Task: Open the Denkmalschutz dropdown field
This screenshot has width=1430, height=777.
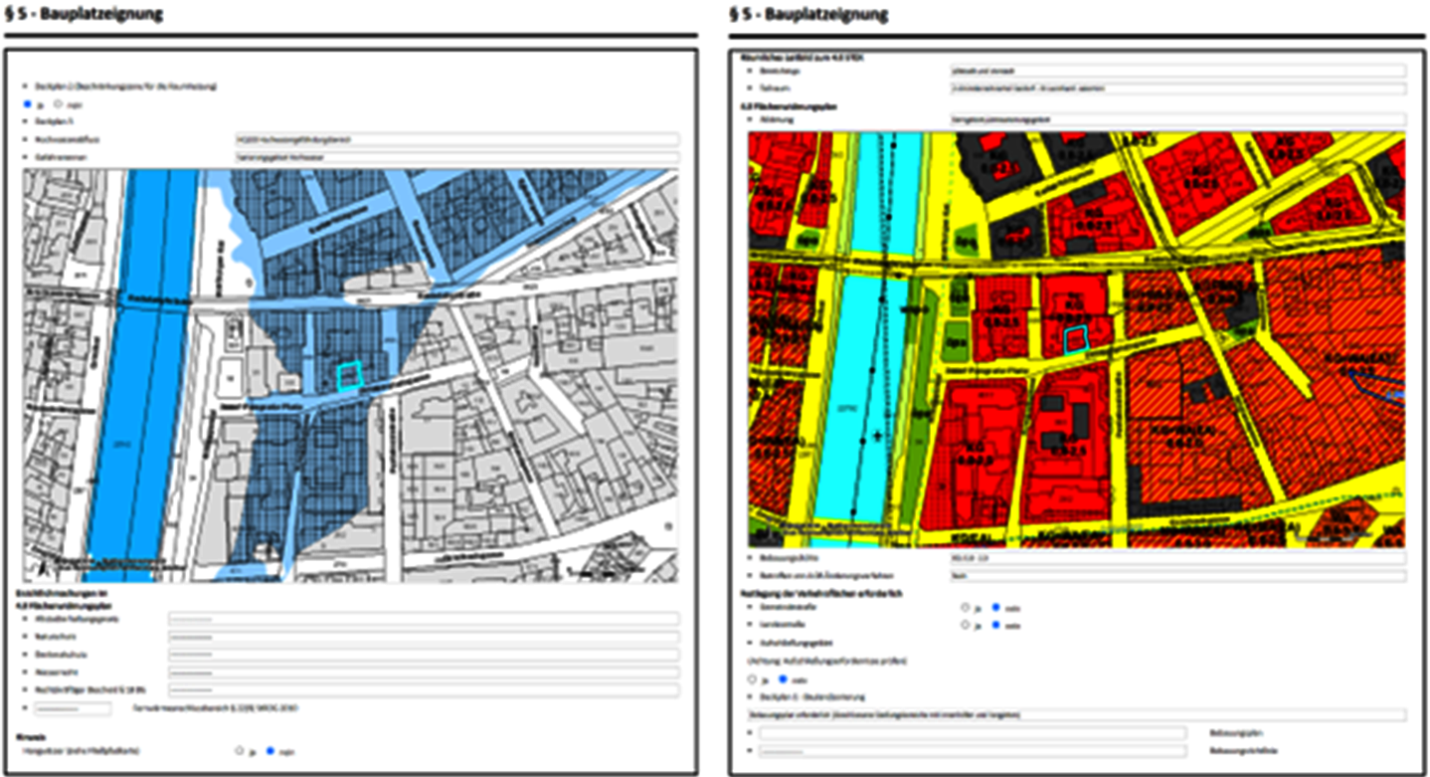Action: coord(424,655)
